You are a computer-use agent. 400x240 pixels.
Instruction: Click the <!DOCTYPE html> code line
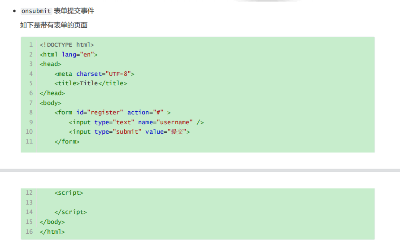[x=67, y=45]
